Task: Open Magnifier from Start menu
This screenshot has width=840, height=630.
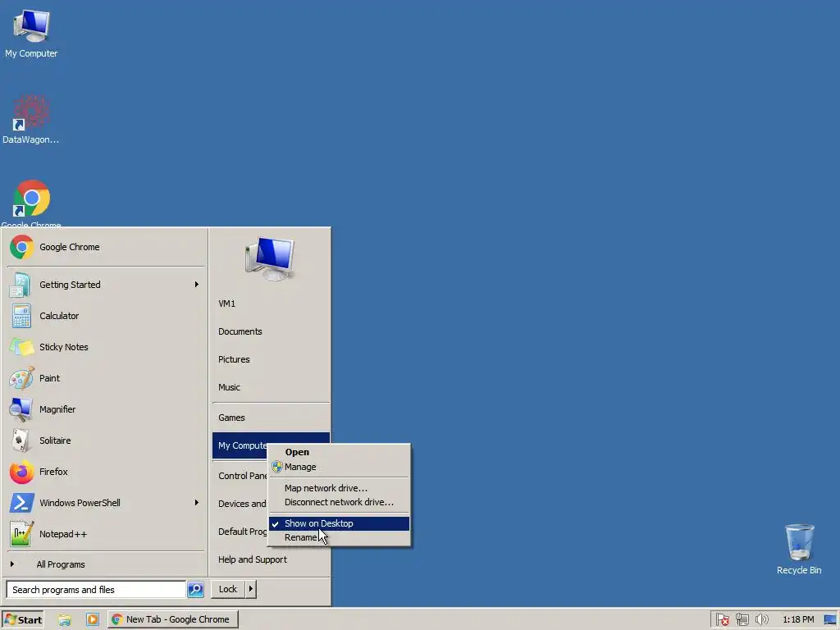Action: click(106, 409)
